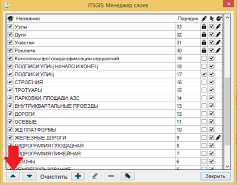Remove layer with the minus button
Viewport: 237px width, 185px height.
pyautogui.click(x=111, y=176)
